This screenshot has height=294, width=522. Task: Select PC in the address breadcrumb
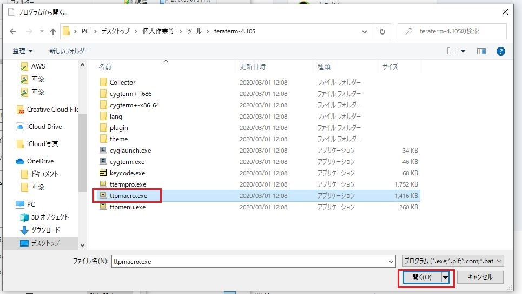coord(85,31)
